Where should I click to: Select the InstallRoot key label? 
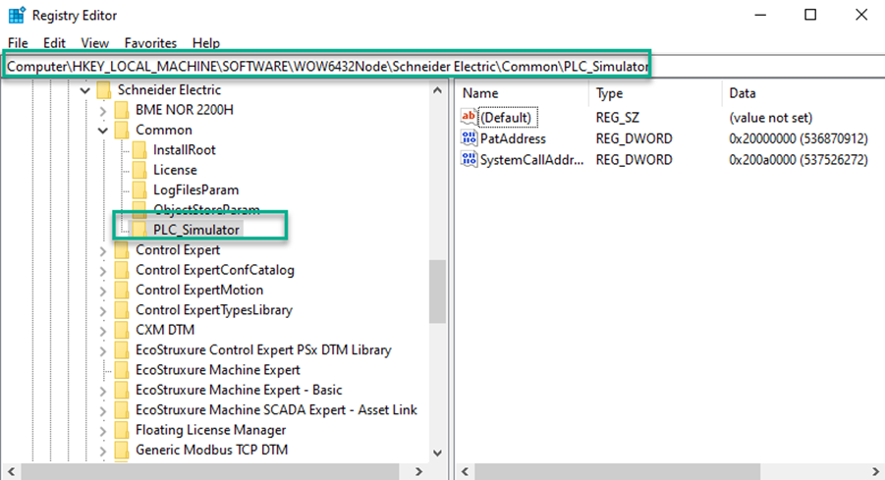[185, 150]
